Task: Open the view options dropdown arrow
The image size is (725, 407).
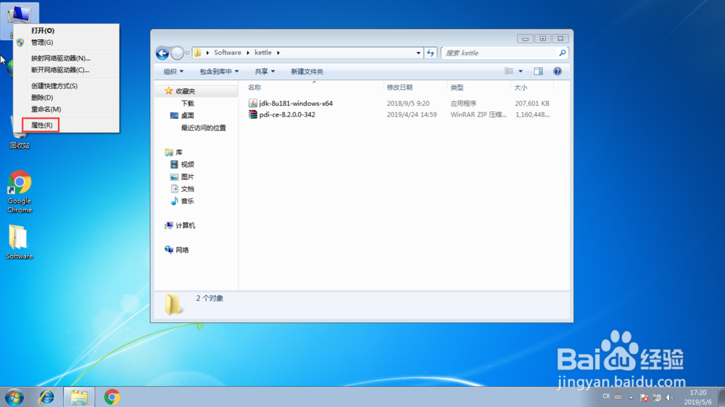Action: pyautogui.click(x=521, y=71)
